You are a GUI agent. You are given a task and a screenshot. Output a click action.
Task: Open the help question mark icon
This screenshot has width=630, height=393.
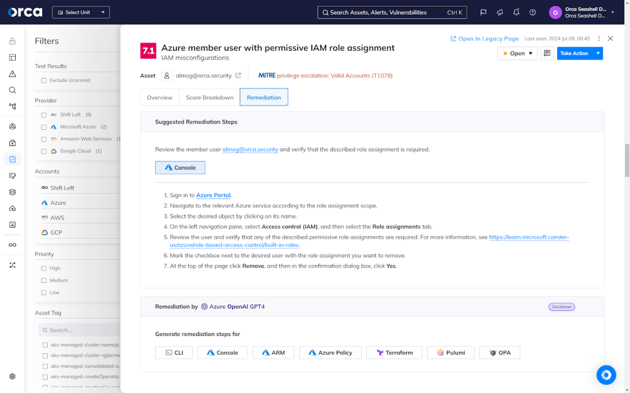pos(533,12)
